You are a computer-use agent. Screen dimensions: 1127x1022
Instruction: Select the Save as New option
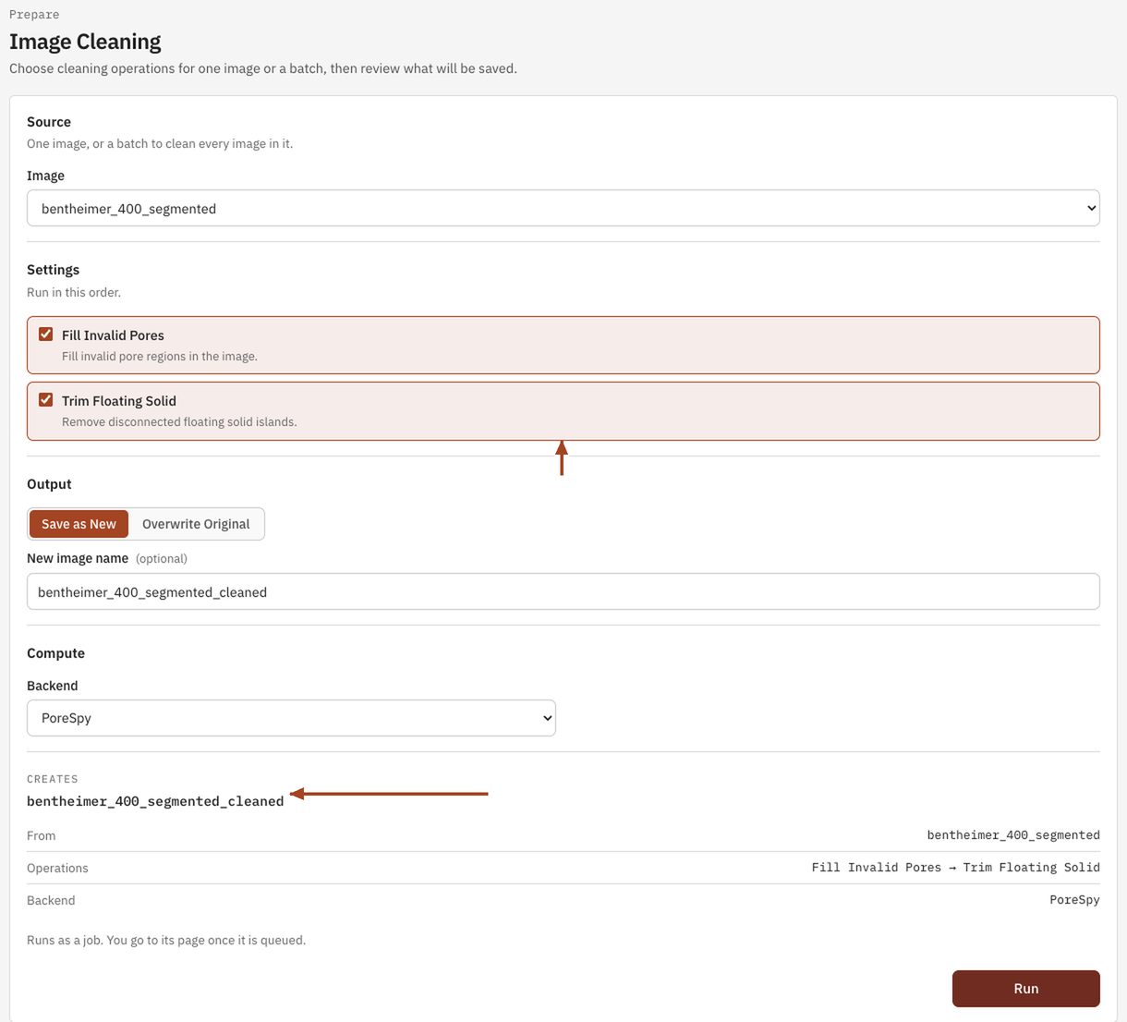(79, 524)
